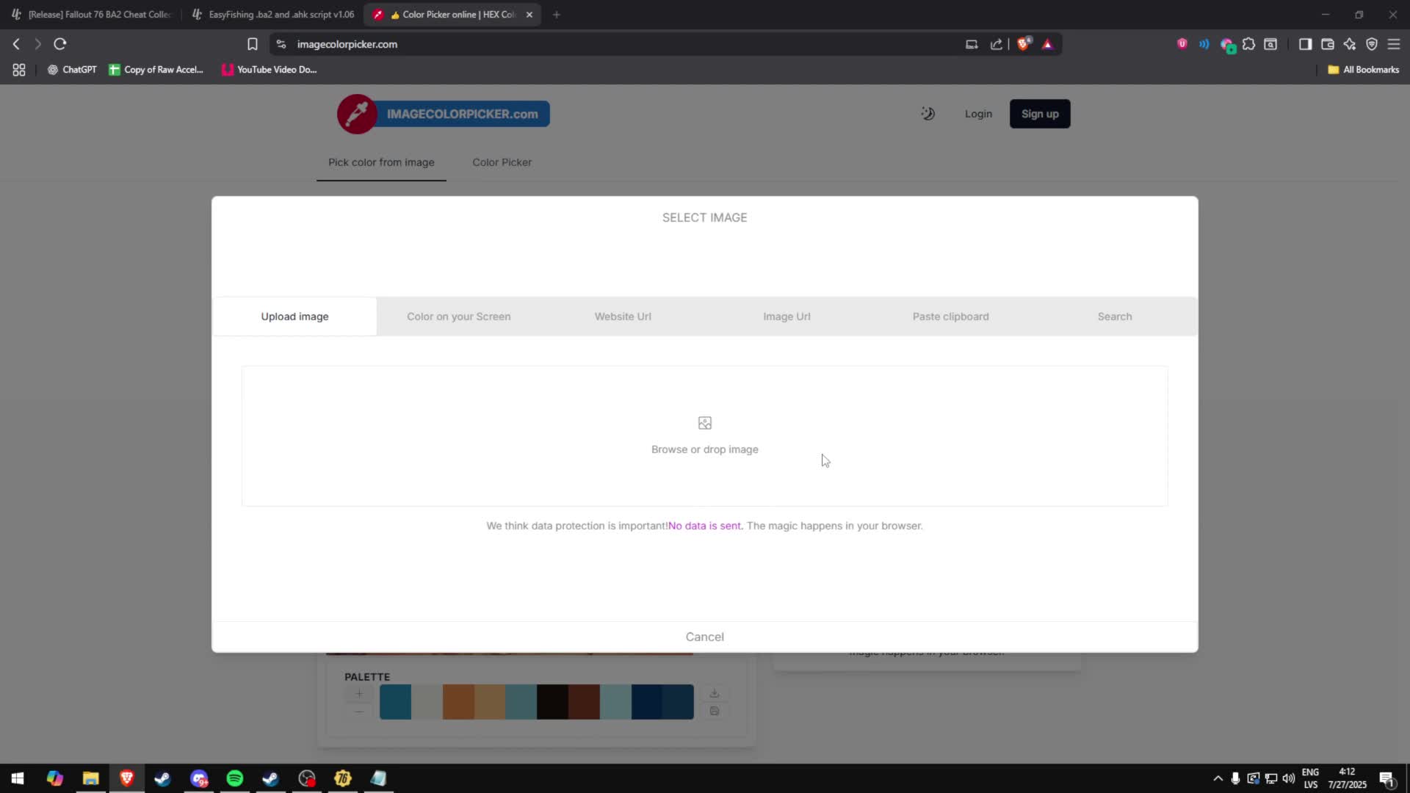The image size is (1410, 793).
Task: Open a new browser tab plus button
Action: (x=556, y=15)
